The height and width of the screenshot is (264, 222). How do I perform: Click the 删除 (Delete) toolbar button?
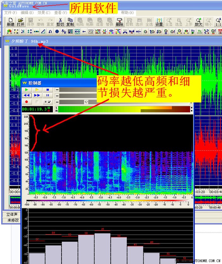[120, 22]
